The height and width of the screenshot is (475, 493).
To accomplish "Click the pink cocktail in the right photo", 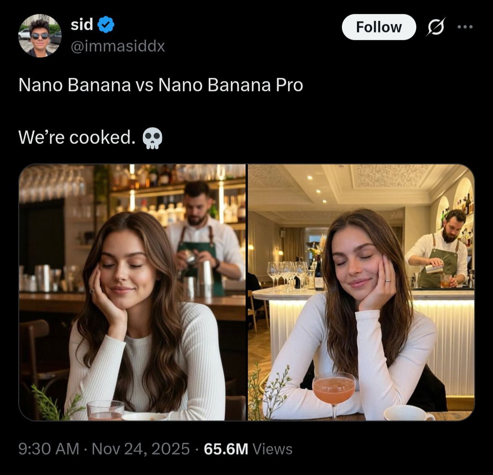I will (334, 390).
